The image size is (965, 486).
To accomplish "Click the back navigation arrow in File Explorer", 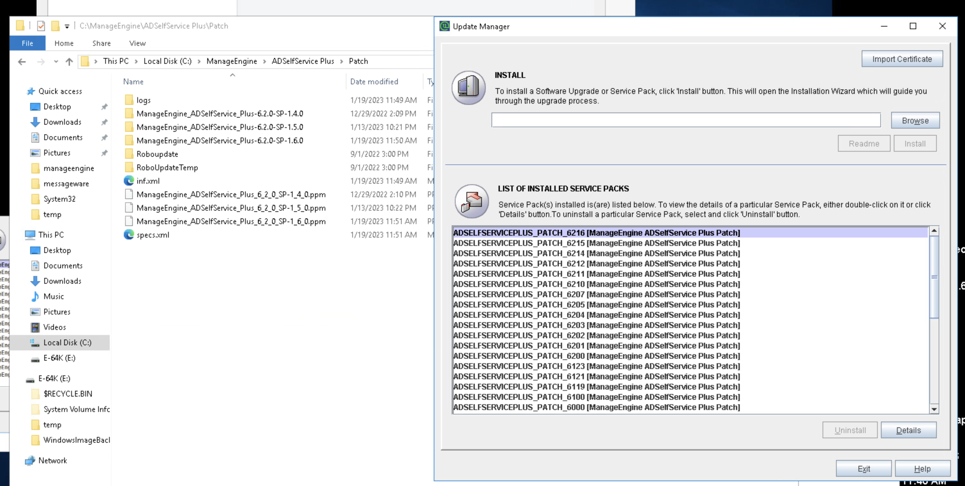I will (x=21, y=62).
